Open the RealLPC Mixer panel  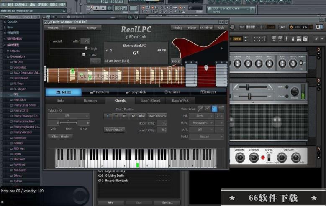pos(192,28)
